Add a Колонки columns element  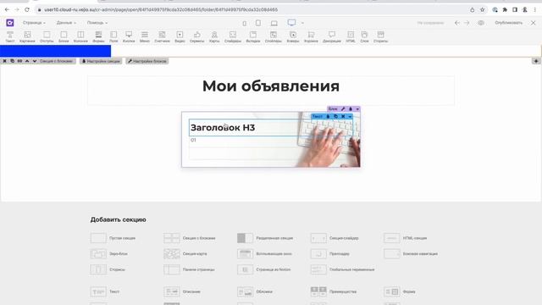[x=80, y=36]
